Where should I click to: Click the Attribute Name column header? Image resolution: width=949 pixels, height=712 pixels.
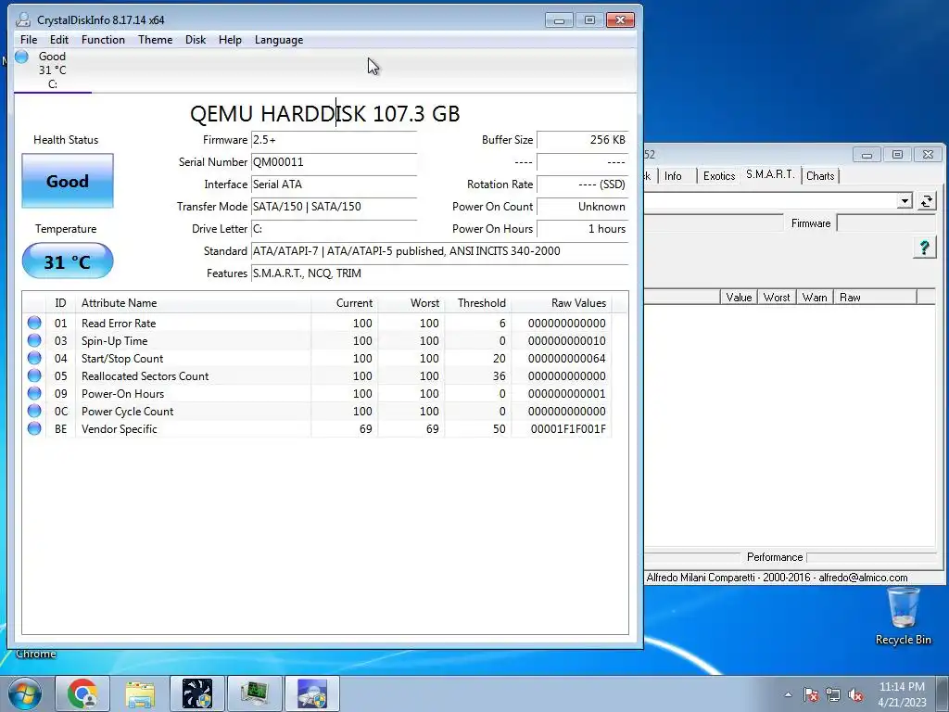(x=193, y=303)
